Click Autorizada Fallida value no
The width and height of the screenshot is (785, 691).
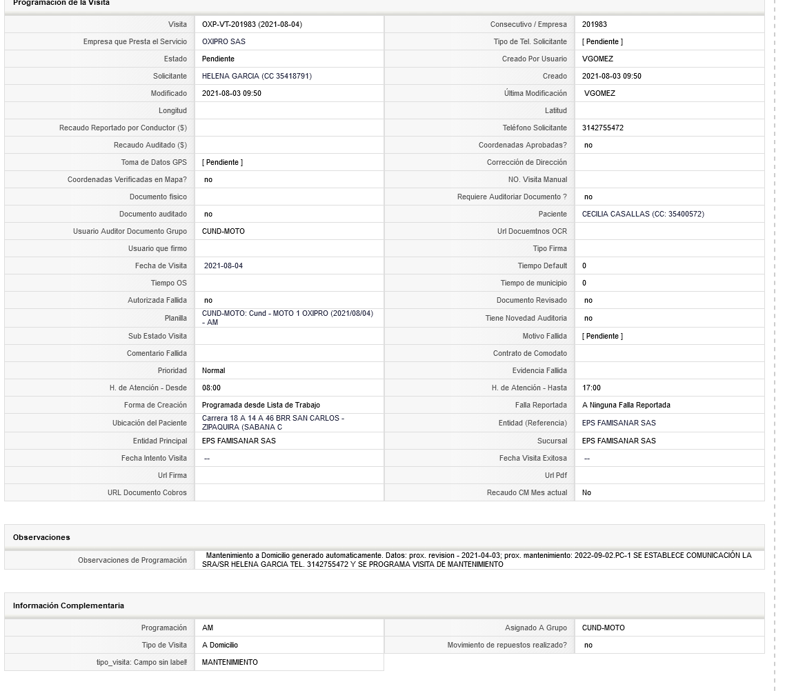tap(208, 300)
